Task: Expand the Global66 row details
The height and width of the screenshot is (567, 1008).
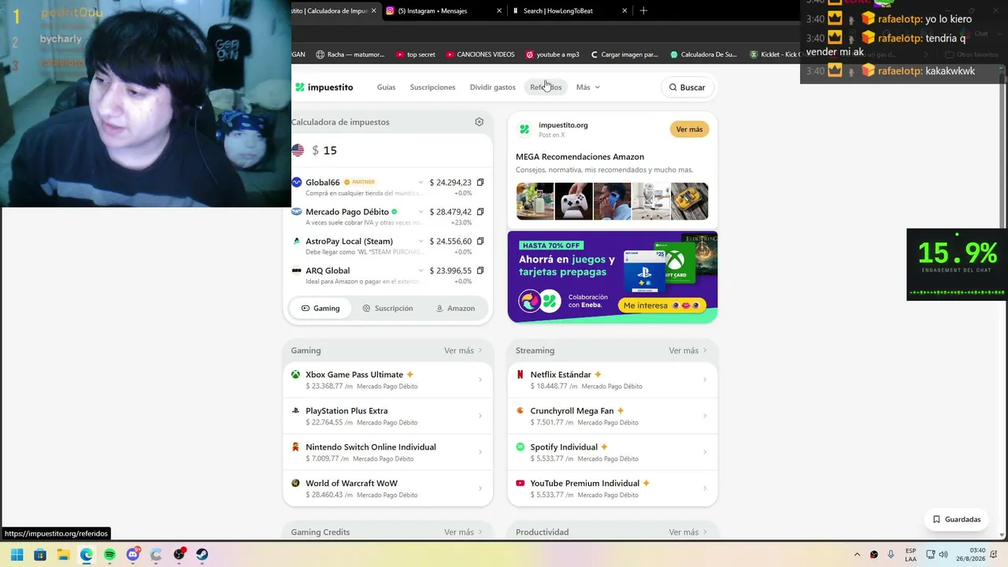Action: click(421, 183)
